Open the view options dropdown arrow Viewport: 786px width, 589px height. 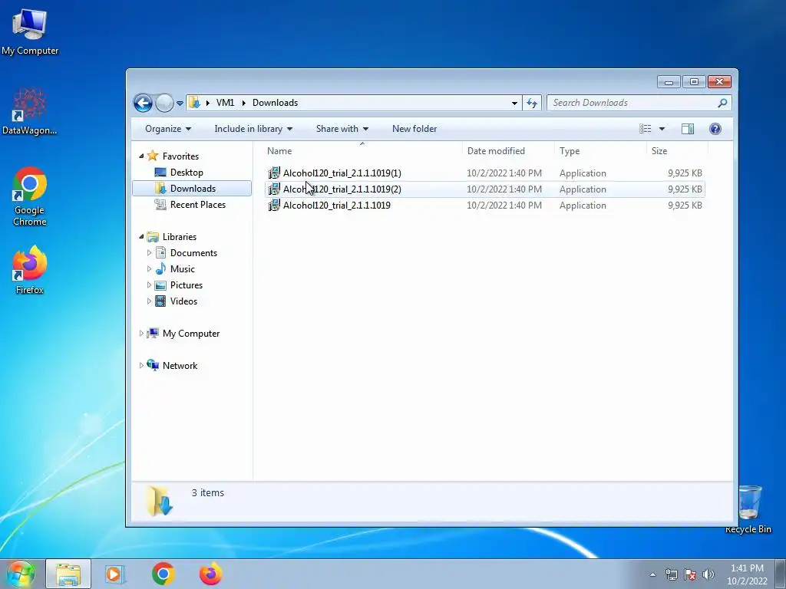click(x=662, y=129)
